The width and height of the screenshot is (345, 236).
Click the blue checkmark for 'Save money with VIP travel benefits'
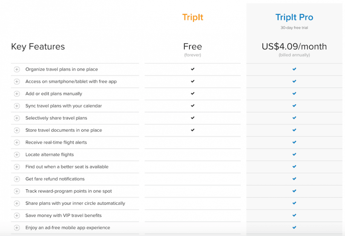click(294, 215)
